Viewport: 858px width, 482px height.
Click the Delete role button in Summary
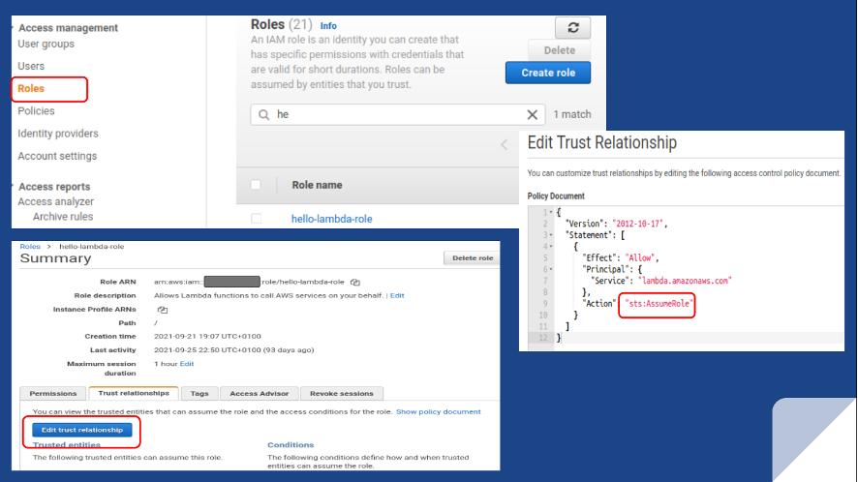(473, 258)
